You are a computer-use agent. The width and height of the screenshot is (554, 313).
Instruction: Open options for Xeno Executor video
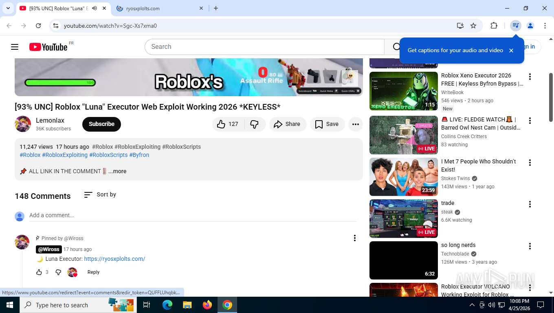530,77
